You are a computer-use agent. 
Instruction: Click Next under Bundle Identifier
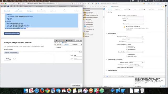click(7, 59)
